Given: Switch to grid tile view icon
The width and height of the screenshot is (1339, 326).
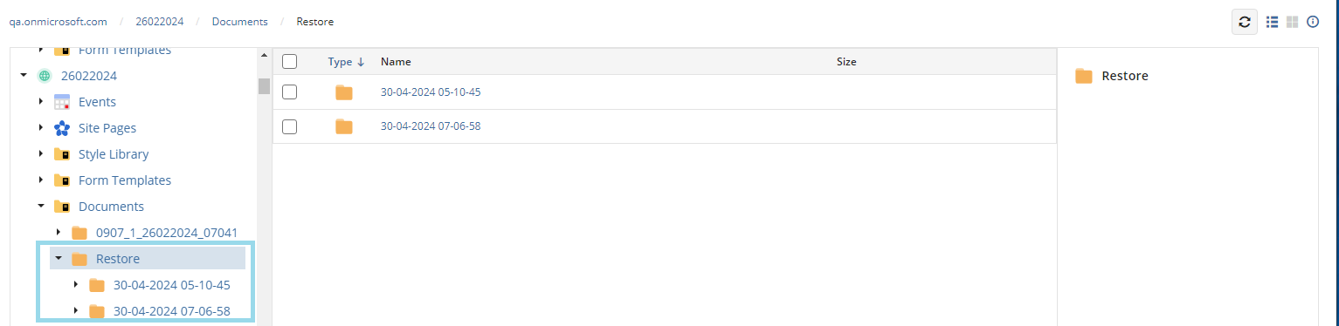Looking at the screenshot, I should (x=1293, y=22).
